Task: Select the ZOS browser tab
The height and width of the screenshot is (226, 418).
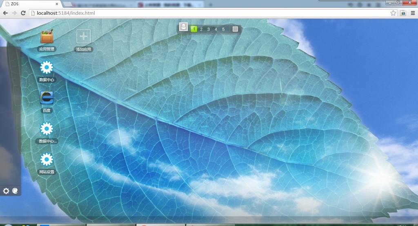Action: pos(31,4)
